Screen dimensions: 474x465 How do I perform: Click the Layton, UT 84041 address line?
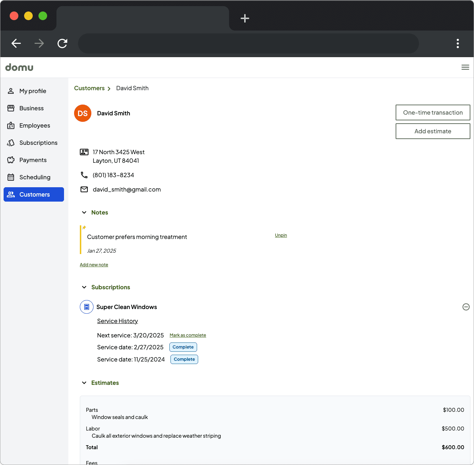[x=116, y=161]
